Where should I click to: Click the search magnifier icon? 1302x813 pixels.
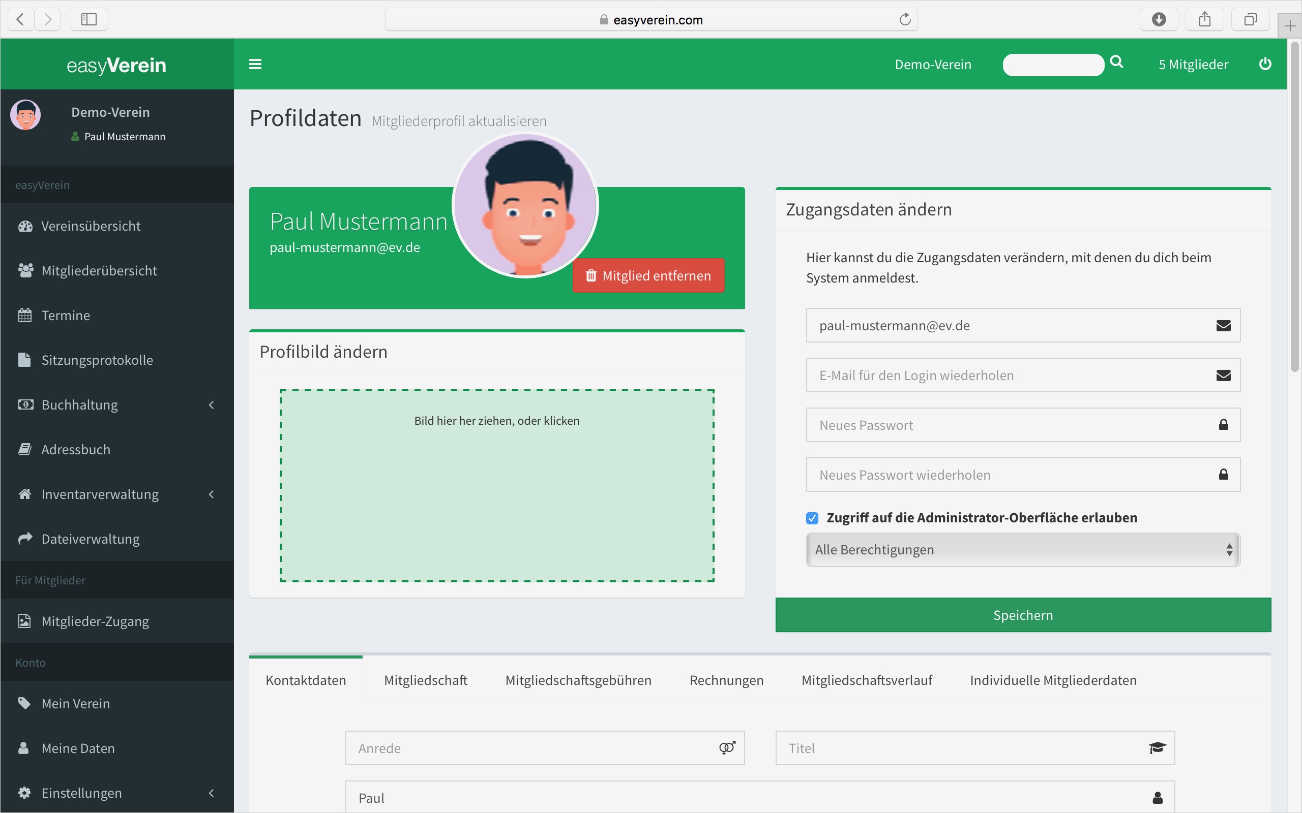coord(1116,62)
